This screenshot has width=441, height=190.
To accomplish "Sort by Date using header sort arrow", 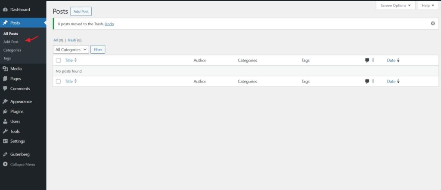I will tap(398, 60).
